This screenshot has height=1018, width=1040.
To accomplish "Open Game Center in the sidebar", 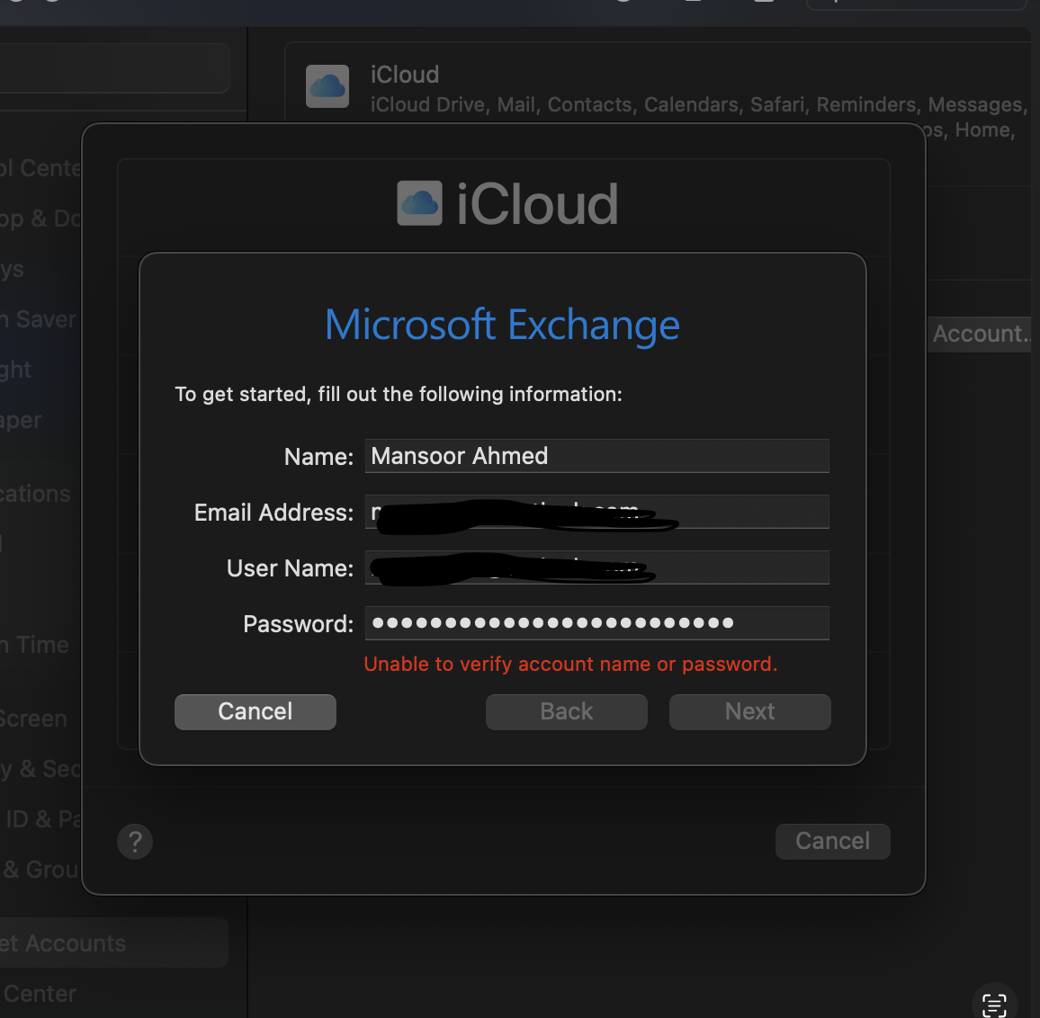I will 39,994.
